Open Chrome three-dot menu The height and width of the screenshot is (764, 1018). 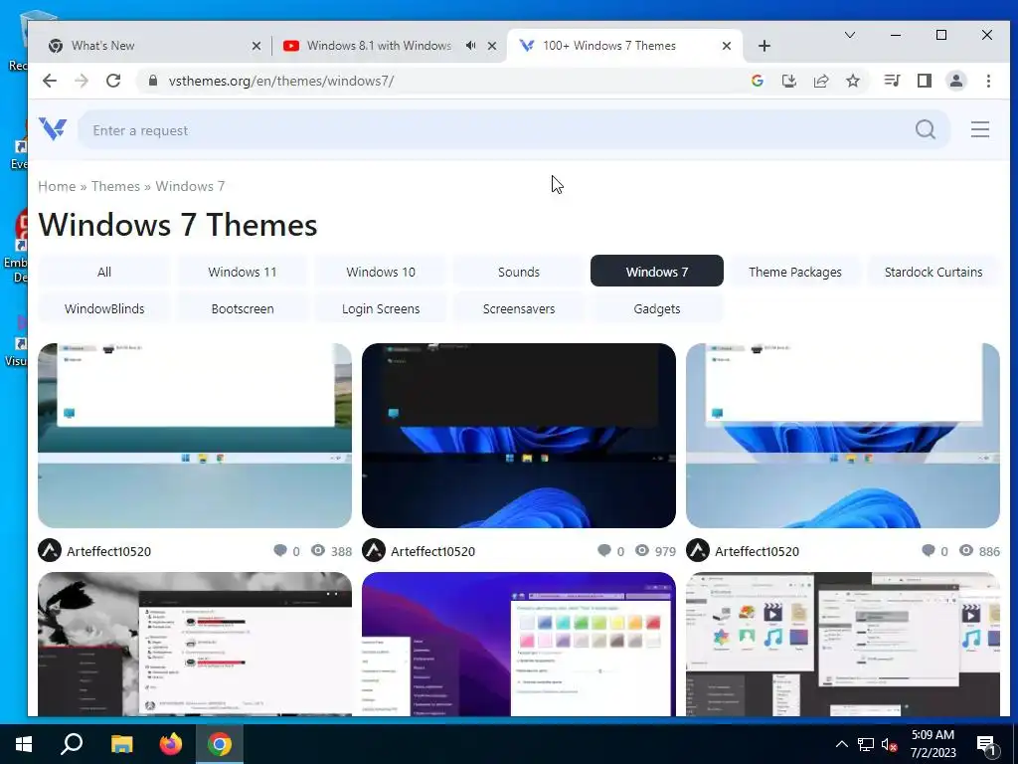pos(988,81)
